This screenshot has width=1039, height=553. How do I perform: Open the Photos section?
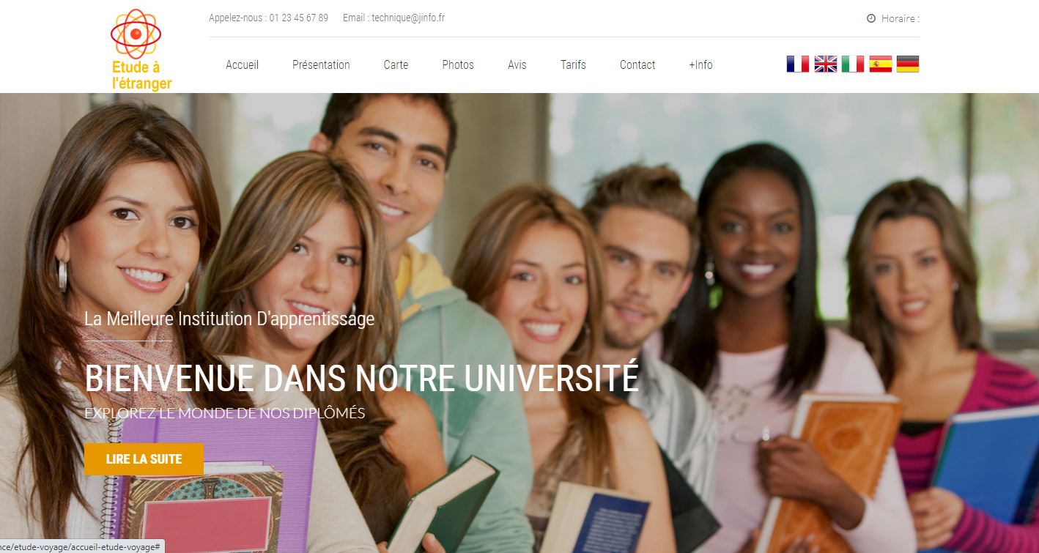coord(458,64)
